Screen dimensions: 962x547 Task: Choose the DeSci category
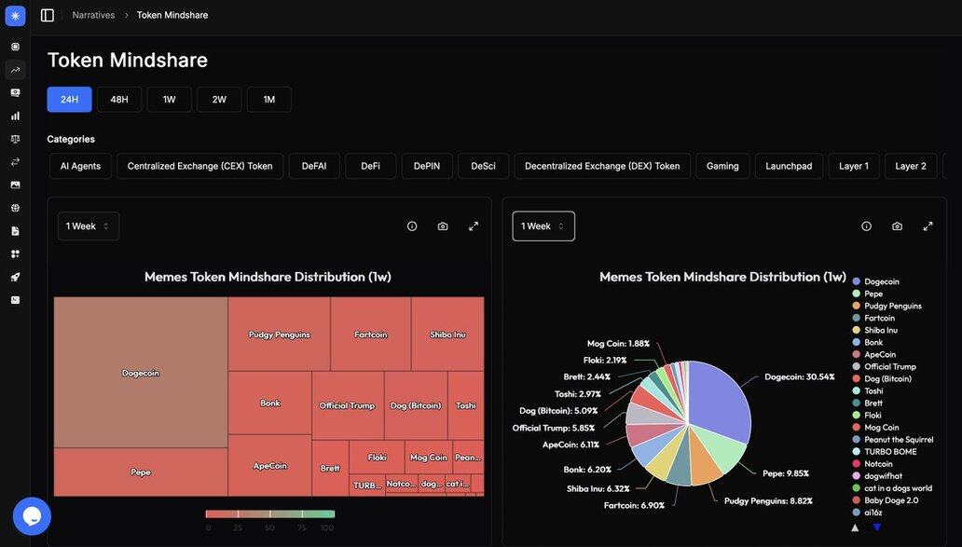tap(484, 166)
